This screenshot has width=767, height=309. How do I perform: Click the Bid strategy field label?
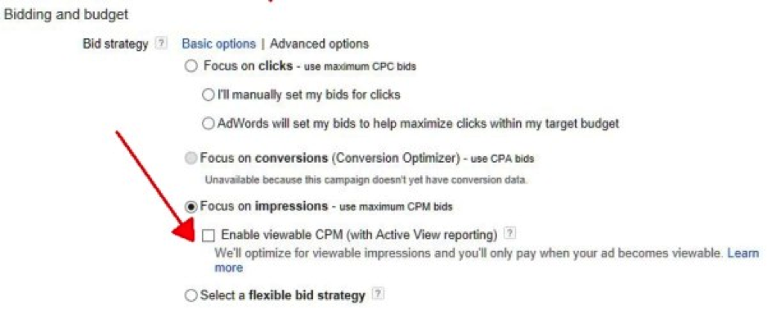coord(115,44)
